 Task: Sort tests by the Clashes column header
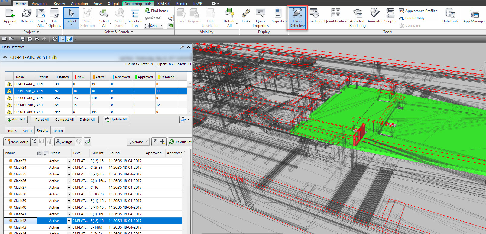point(63,77)
